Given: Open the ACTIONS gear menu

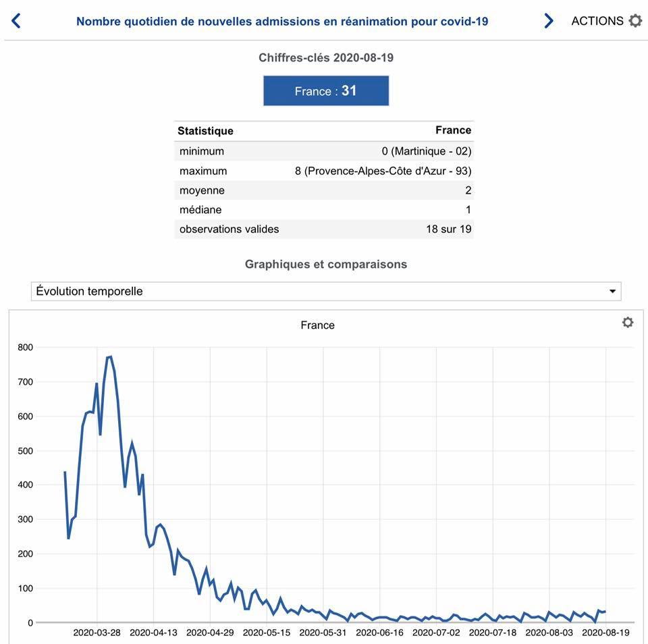Looking at the screenshot, I should pos(635,21).
